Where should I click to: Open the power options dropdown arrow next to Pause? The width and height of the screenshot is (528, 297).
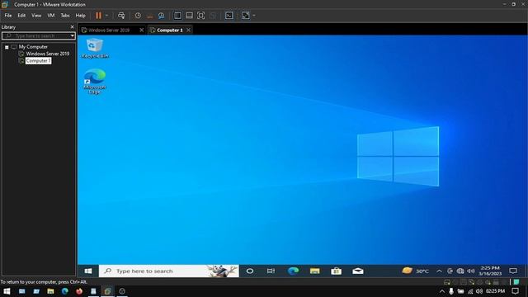106,16
